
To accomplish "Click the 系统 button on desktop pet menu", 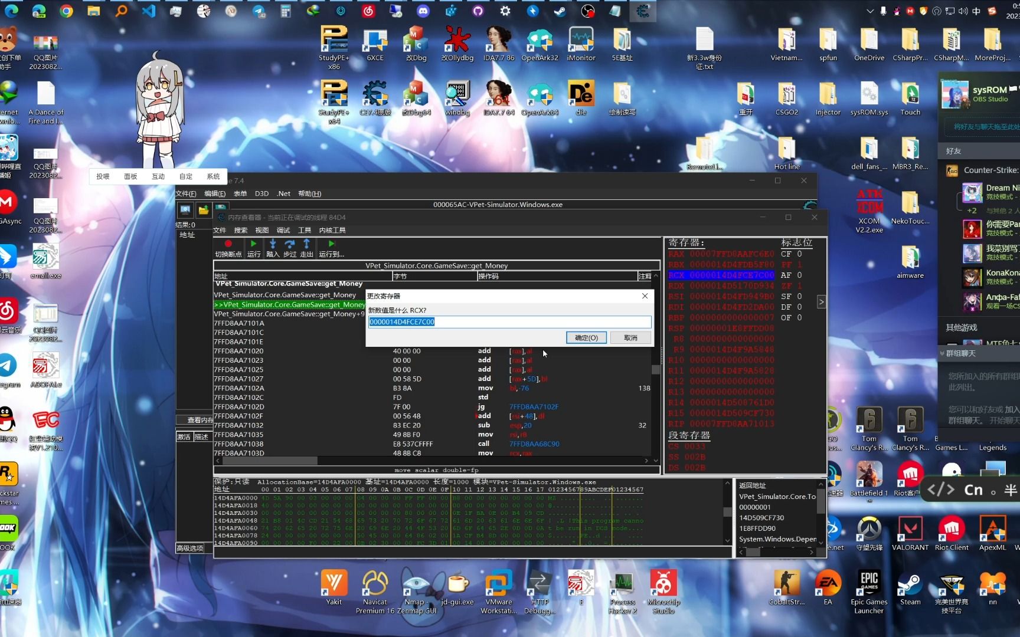I will [213, 176].
